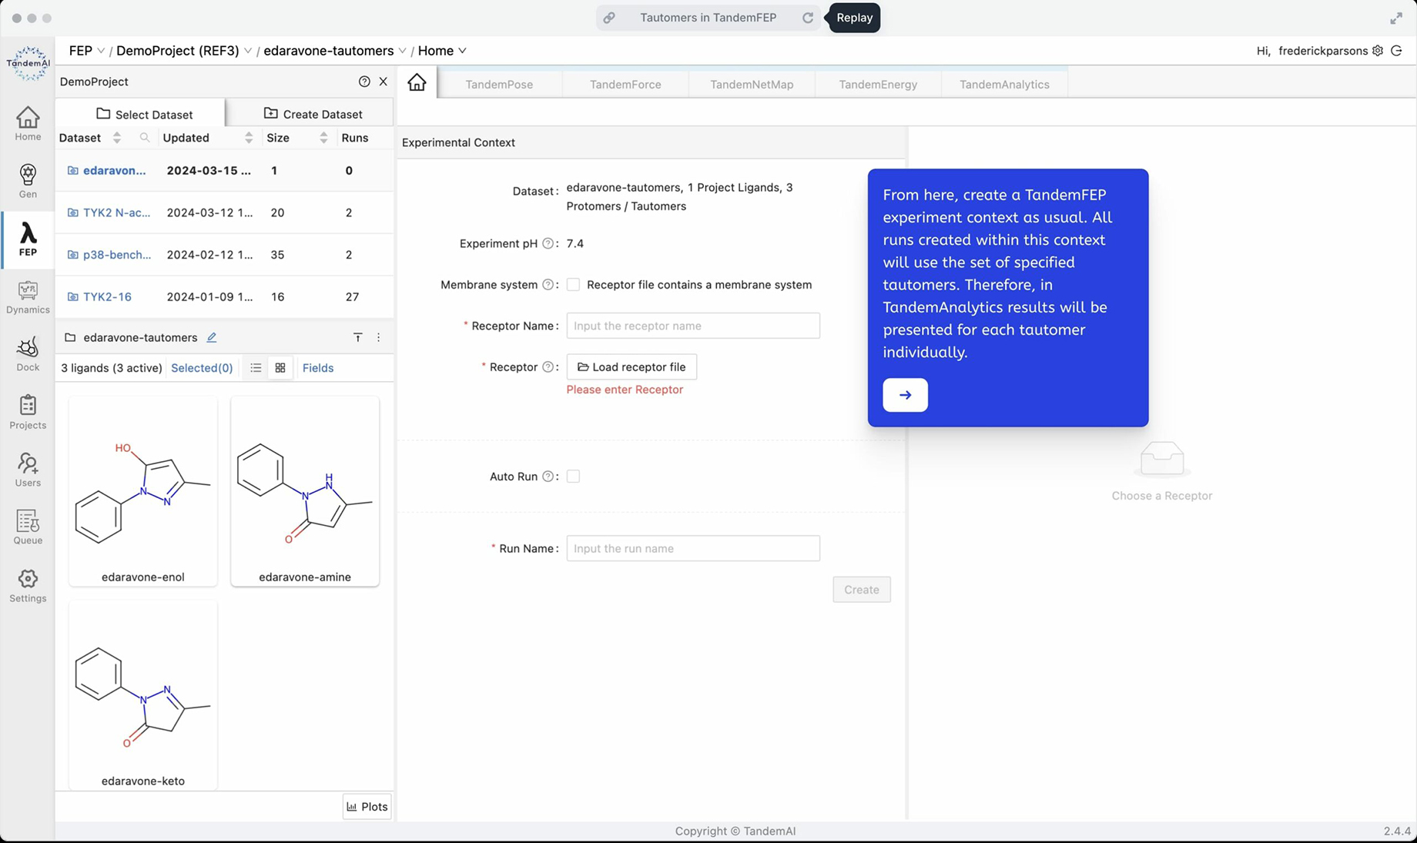The height and width of the screenshot is (843, 1417).
Task: Switch ligands to list view icon
Action: [256, 368]
